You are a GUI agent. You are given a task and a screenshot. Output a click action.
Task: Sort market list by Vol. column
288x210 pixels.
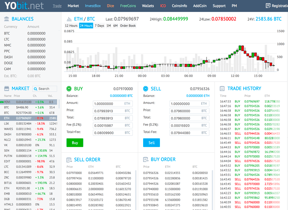click(50, 96)
